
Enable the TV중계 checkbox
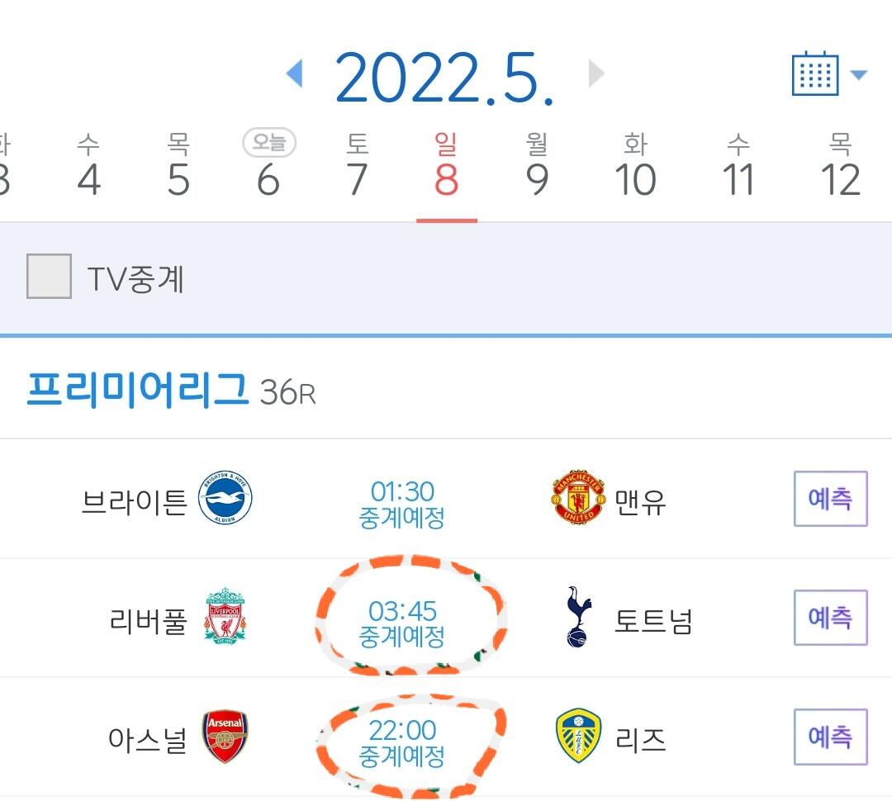[49, 277]
